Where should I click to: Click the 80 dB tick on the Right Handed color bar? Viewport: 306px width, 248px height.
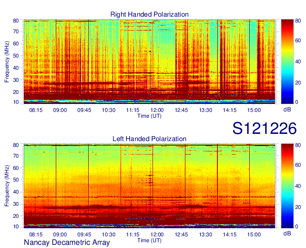[298, 21]
